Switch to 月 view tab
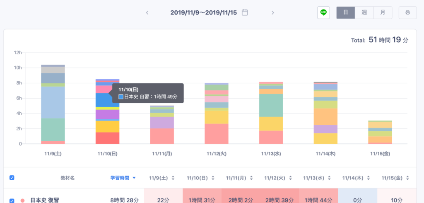Screen dimensions: 424x203 383,12
